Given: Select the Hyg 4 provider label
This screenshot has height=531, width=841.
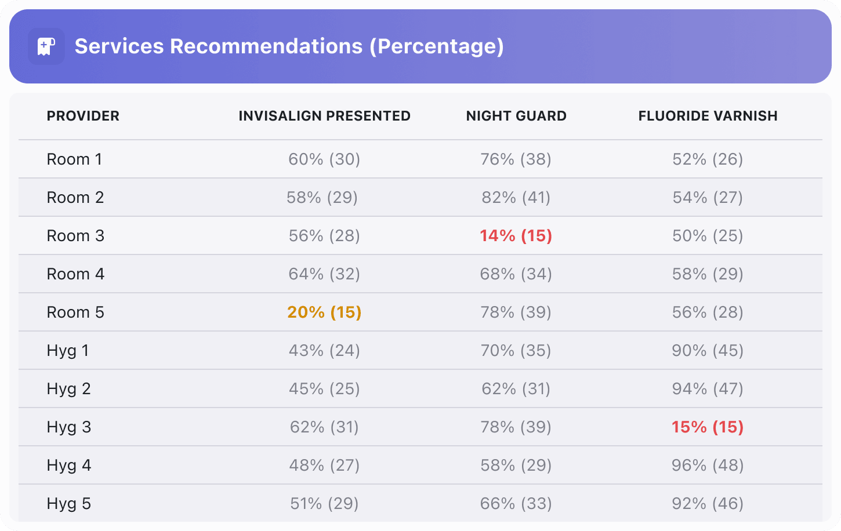Looking at the screenshot, I should [69, 465].
